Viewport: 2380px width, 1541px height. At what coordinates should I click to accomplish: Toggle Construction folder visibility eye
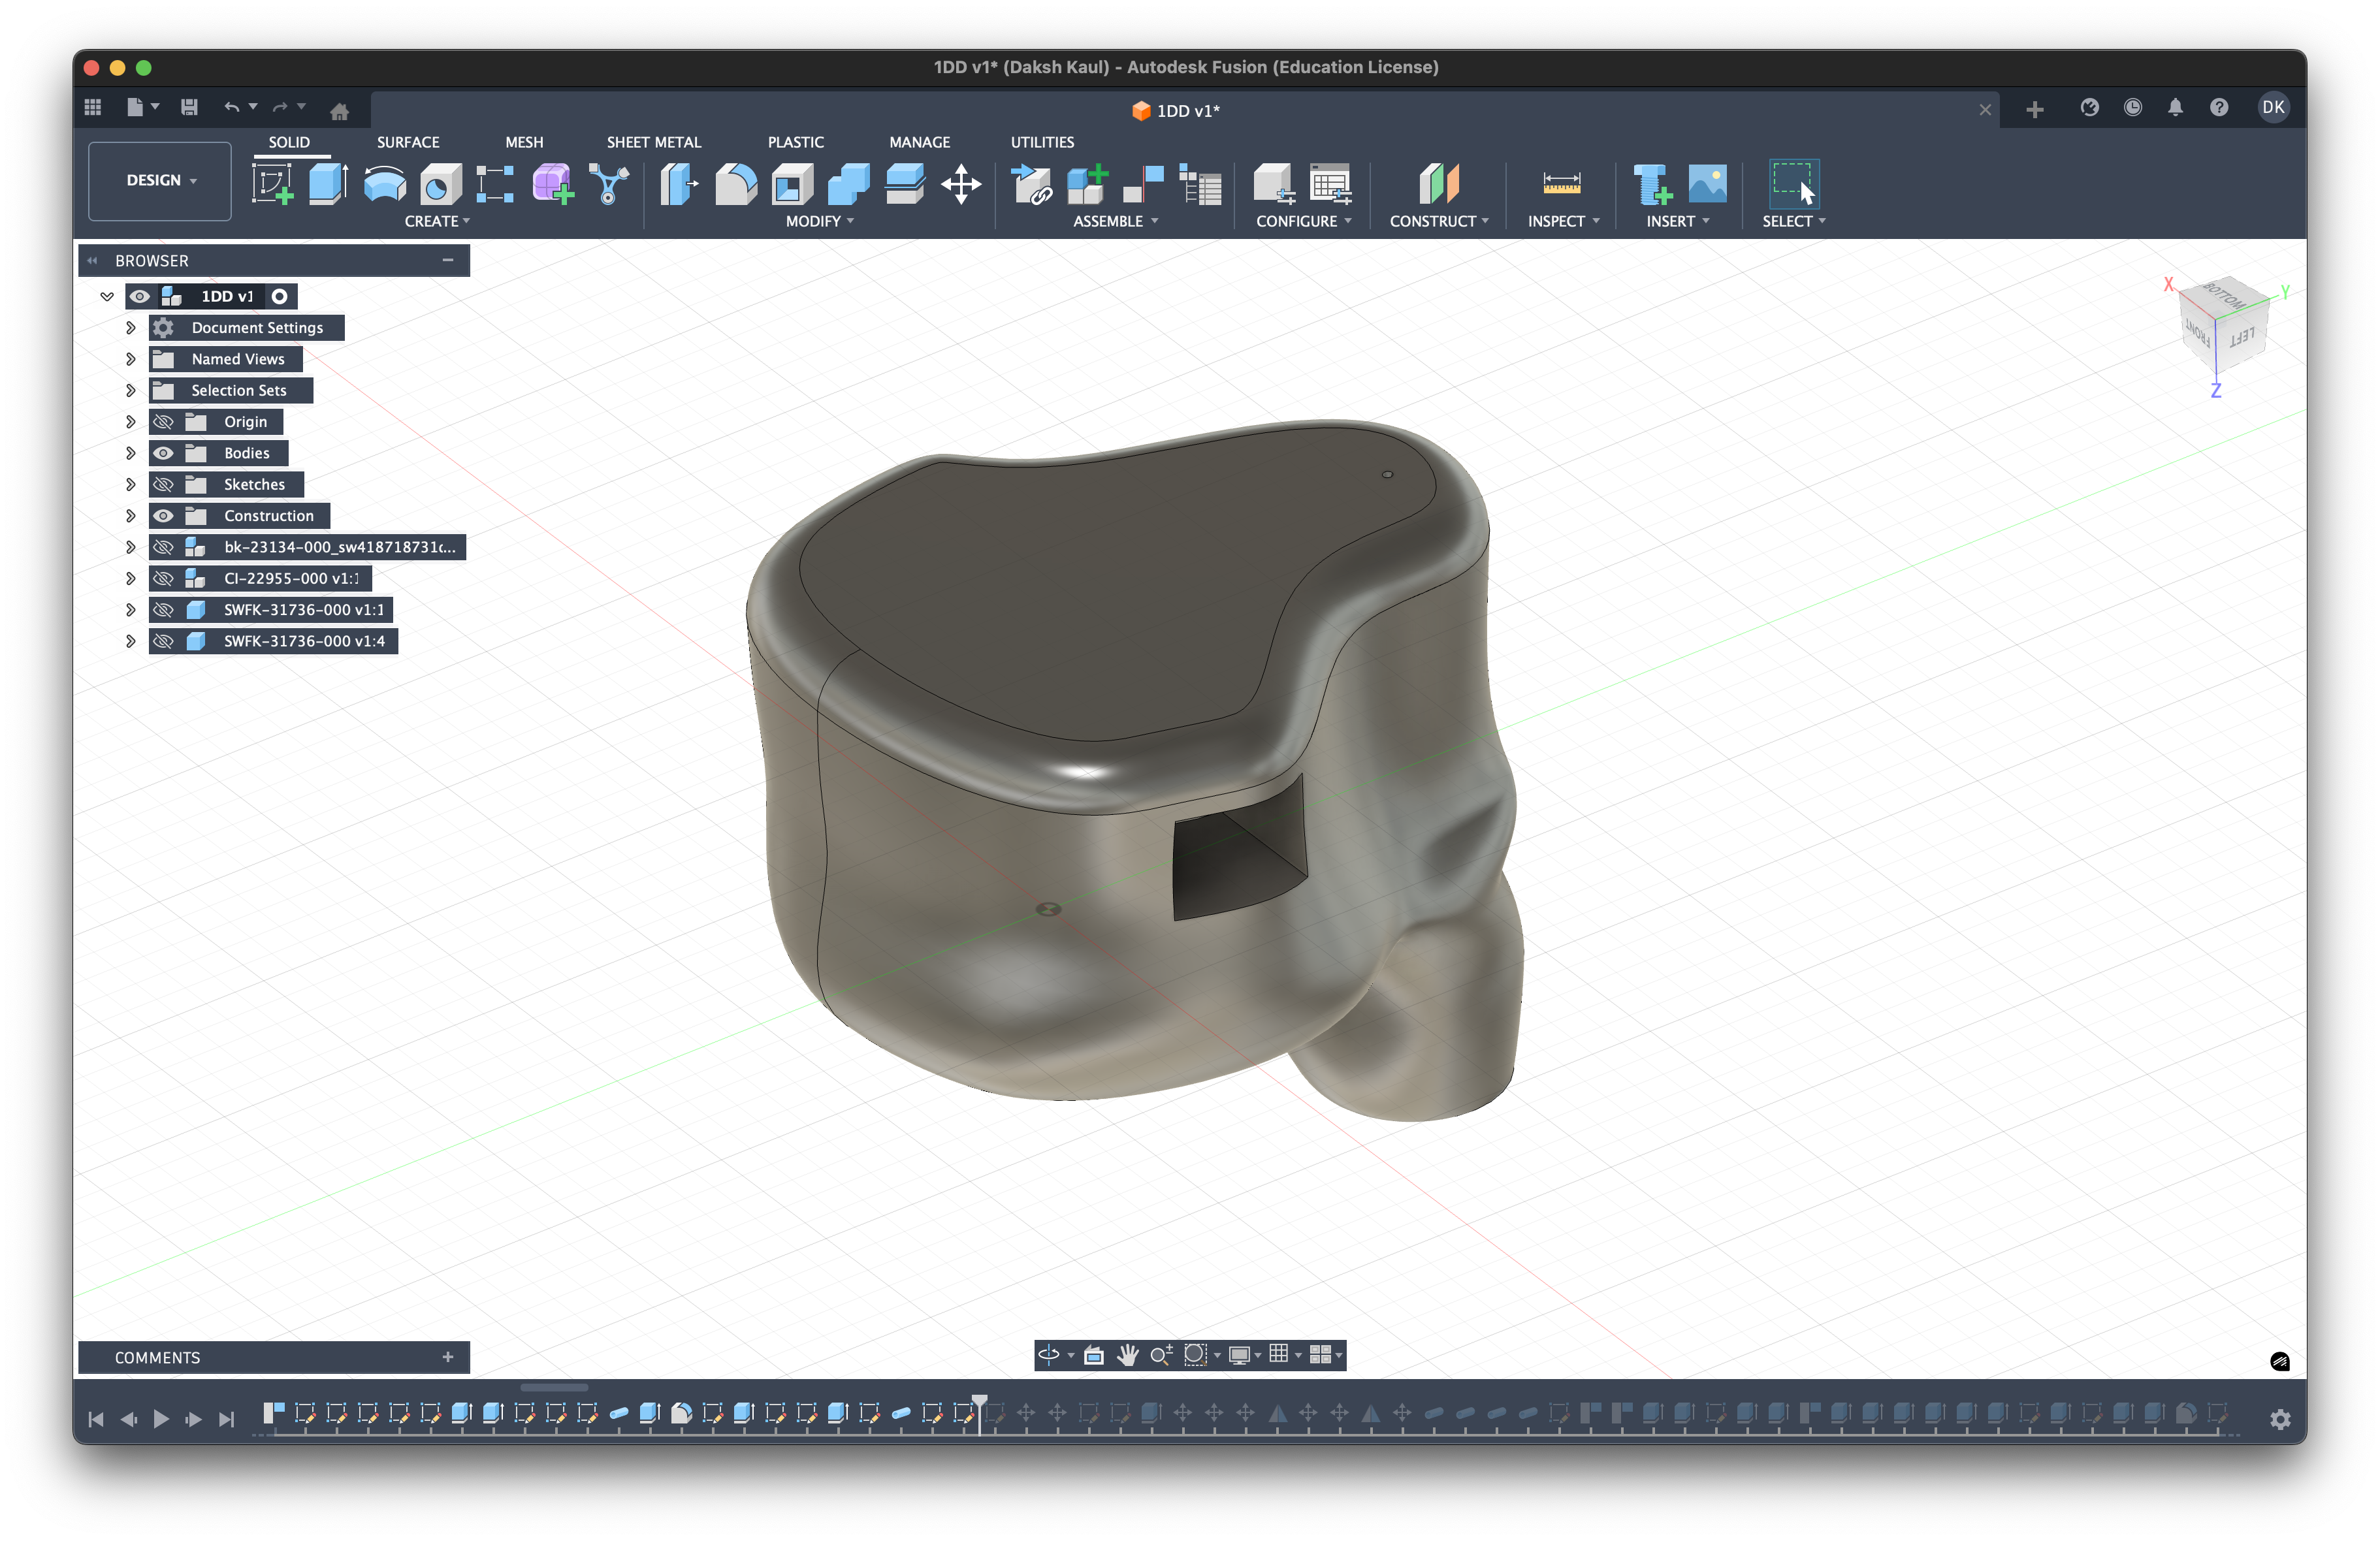(164, 516)
